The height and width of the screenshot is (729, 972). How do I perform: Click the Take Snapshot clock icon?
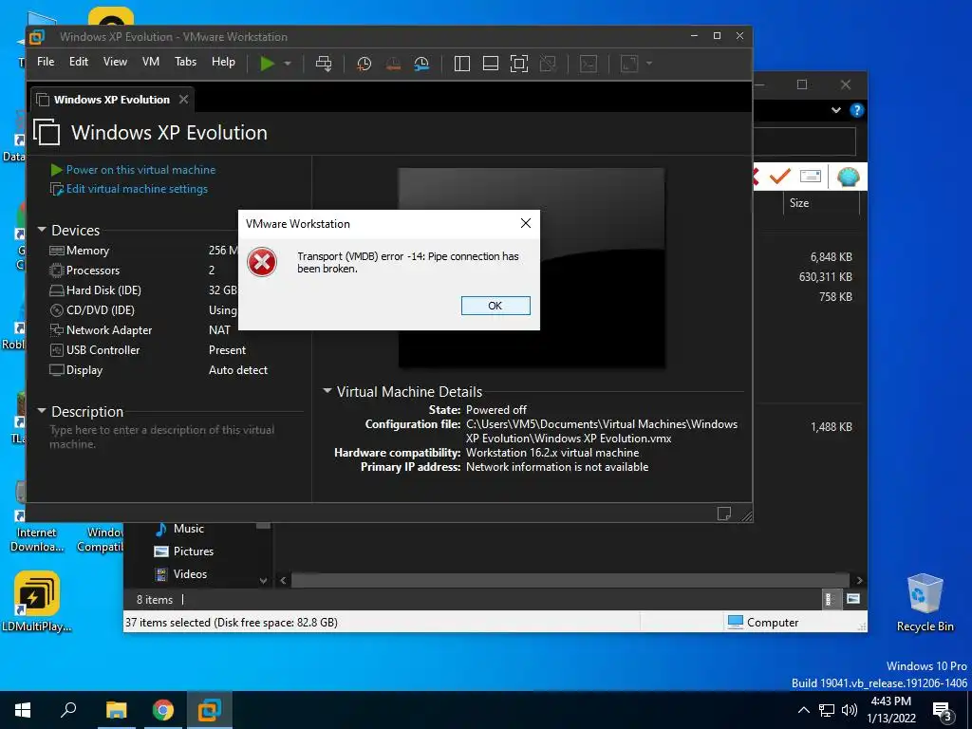364,64
